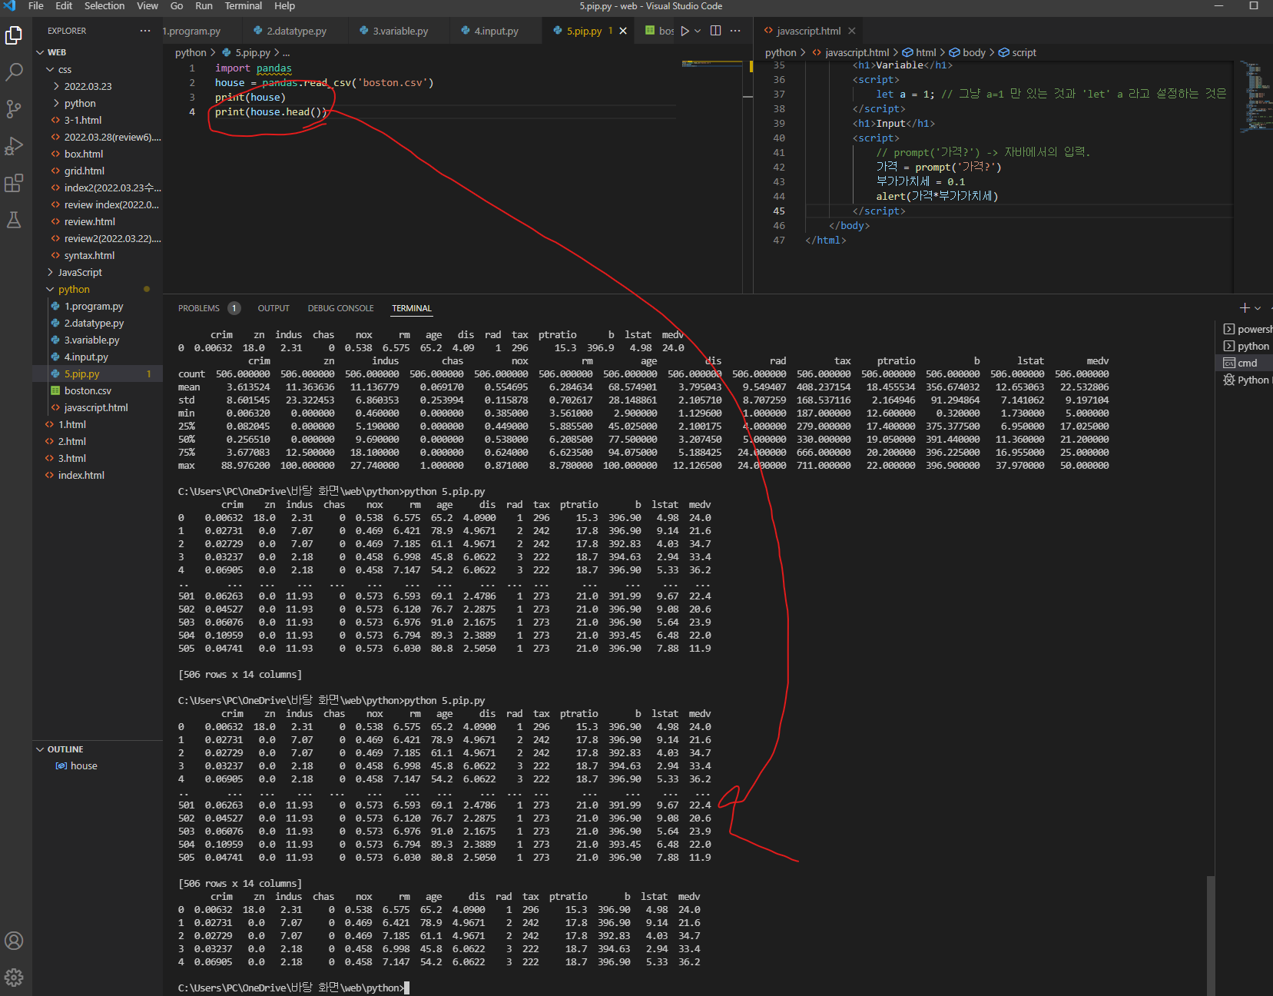Open the Selection menu
The width and height of the screenshot is (1273, 996).
(x=104, y=6)
